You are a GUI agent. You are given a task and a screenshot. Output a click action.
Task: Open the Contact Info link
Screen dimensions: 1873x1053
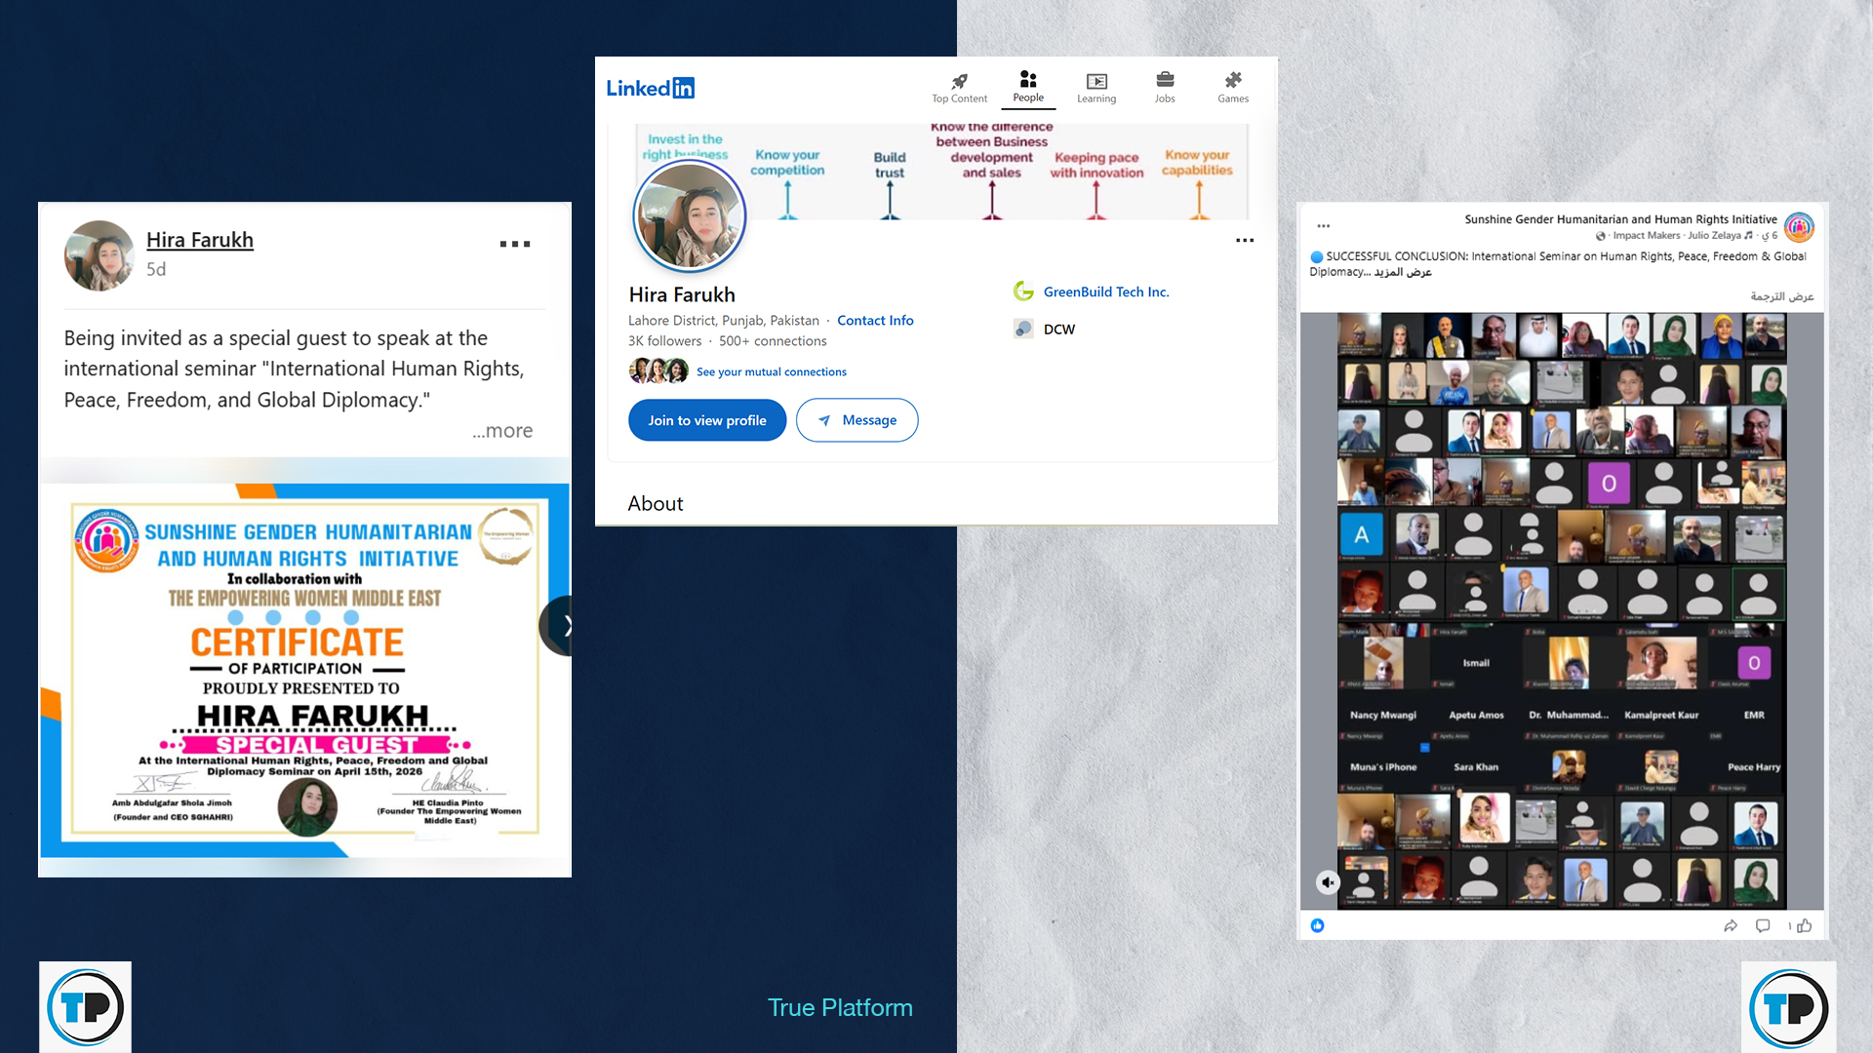(x=875, y=320)
